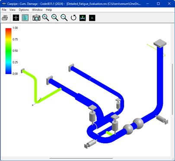Open the View menu
The image size is (175, 161).
[13, 10]
